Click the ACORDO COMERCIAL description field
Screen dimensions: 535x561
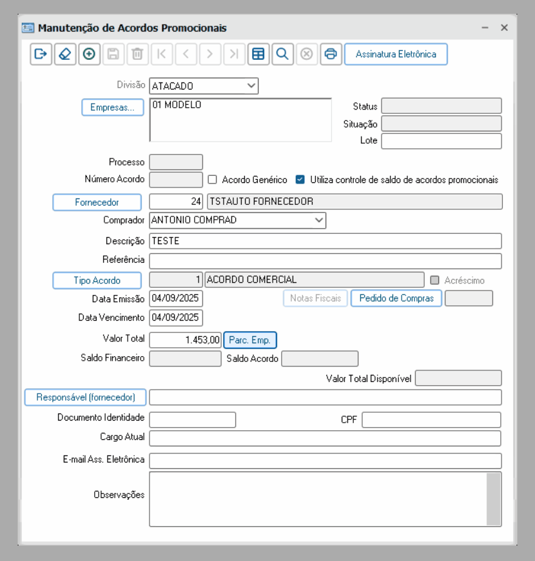(315, 280)
